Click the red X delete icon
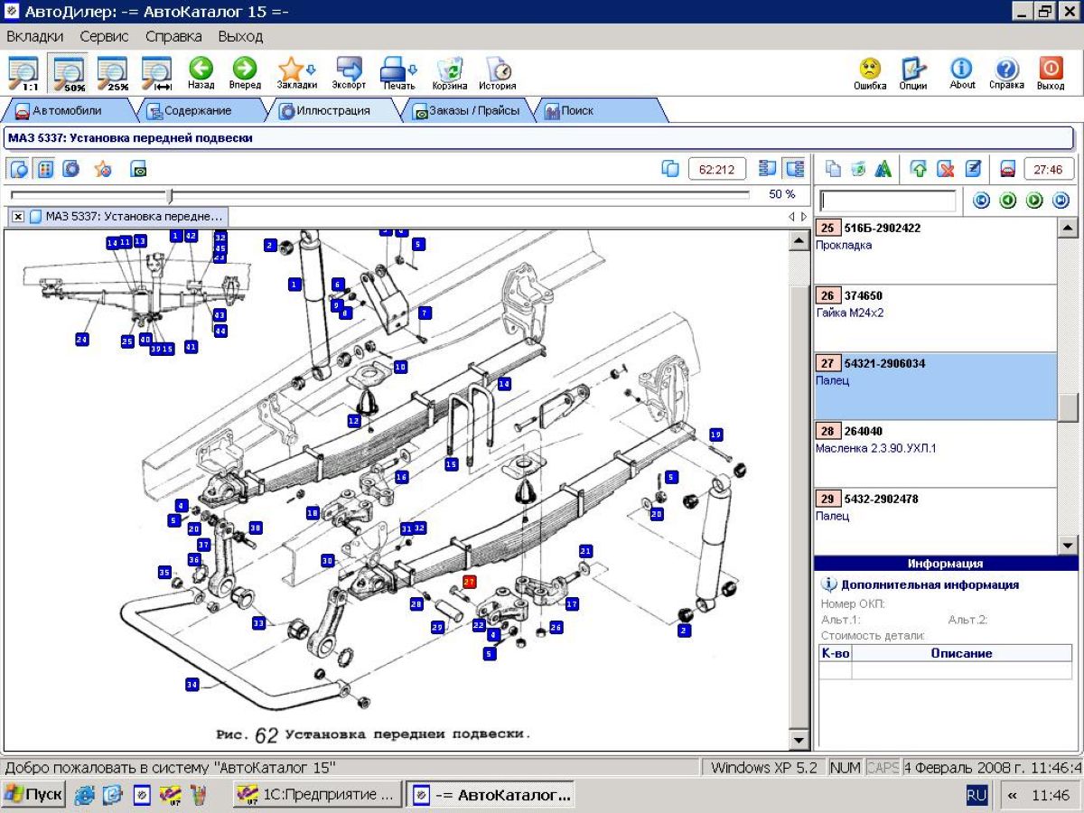The image size is (1084, 813). pos(946,169)
